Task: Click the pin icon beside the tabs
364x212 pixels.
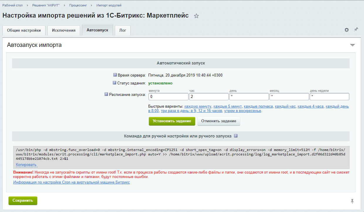Action: click(356, 30)
